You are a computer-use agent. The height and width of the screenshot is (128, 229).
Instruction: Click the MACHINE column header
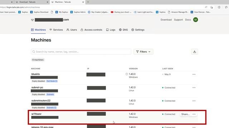tap(36, 69)
